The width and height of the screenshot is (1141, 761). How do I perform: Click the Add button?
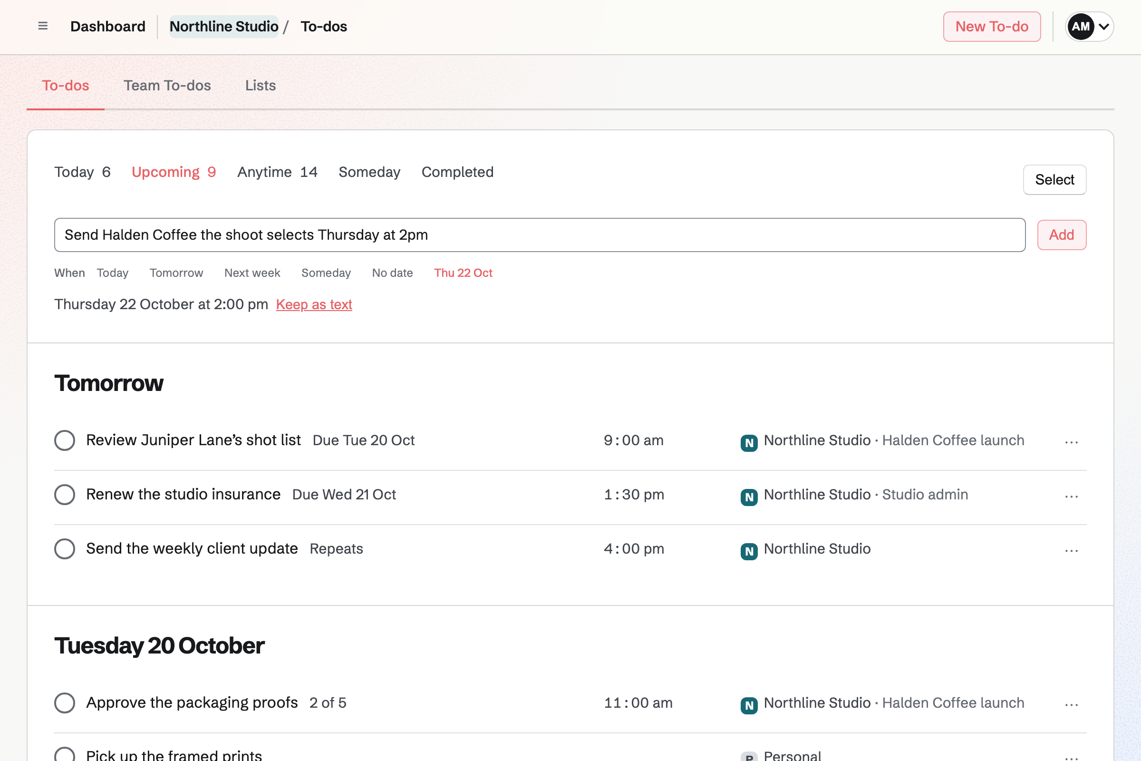pos(1062,235)
